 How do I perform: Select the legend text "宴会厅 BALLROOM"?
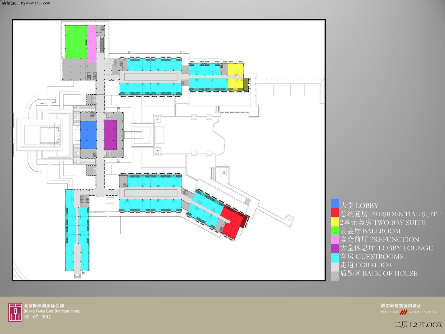(370, 231)
